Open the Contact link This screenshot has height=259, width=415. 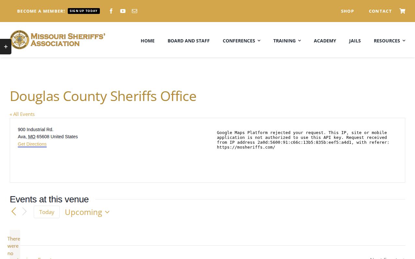point(380,11)
